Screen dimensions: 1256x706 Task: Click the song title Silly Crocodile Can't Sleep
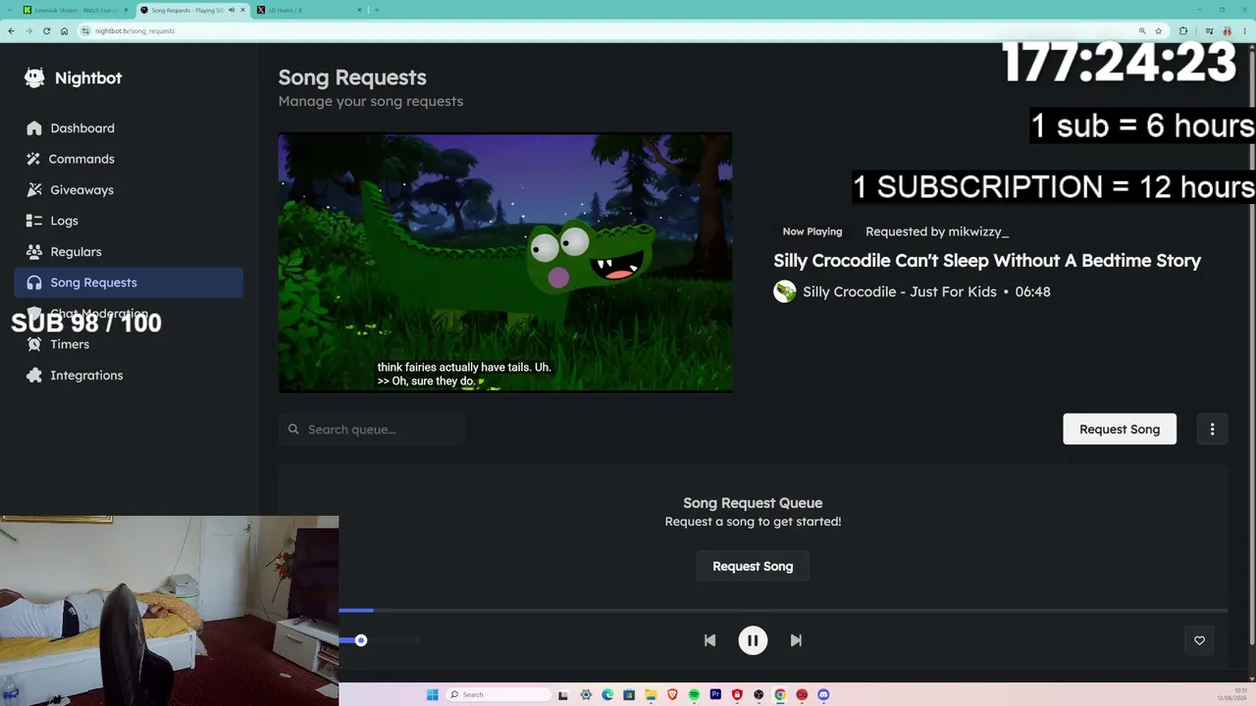click(987, 261)
